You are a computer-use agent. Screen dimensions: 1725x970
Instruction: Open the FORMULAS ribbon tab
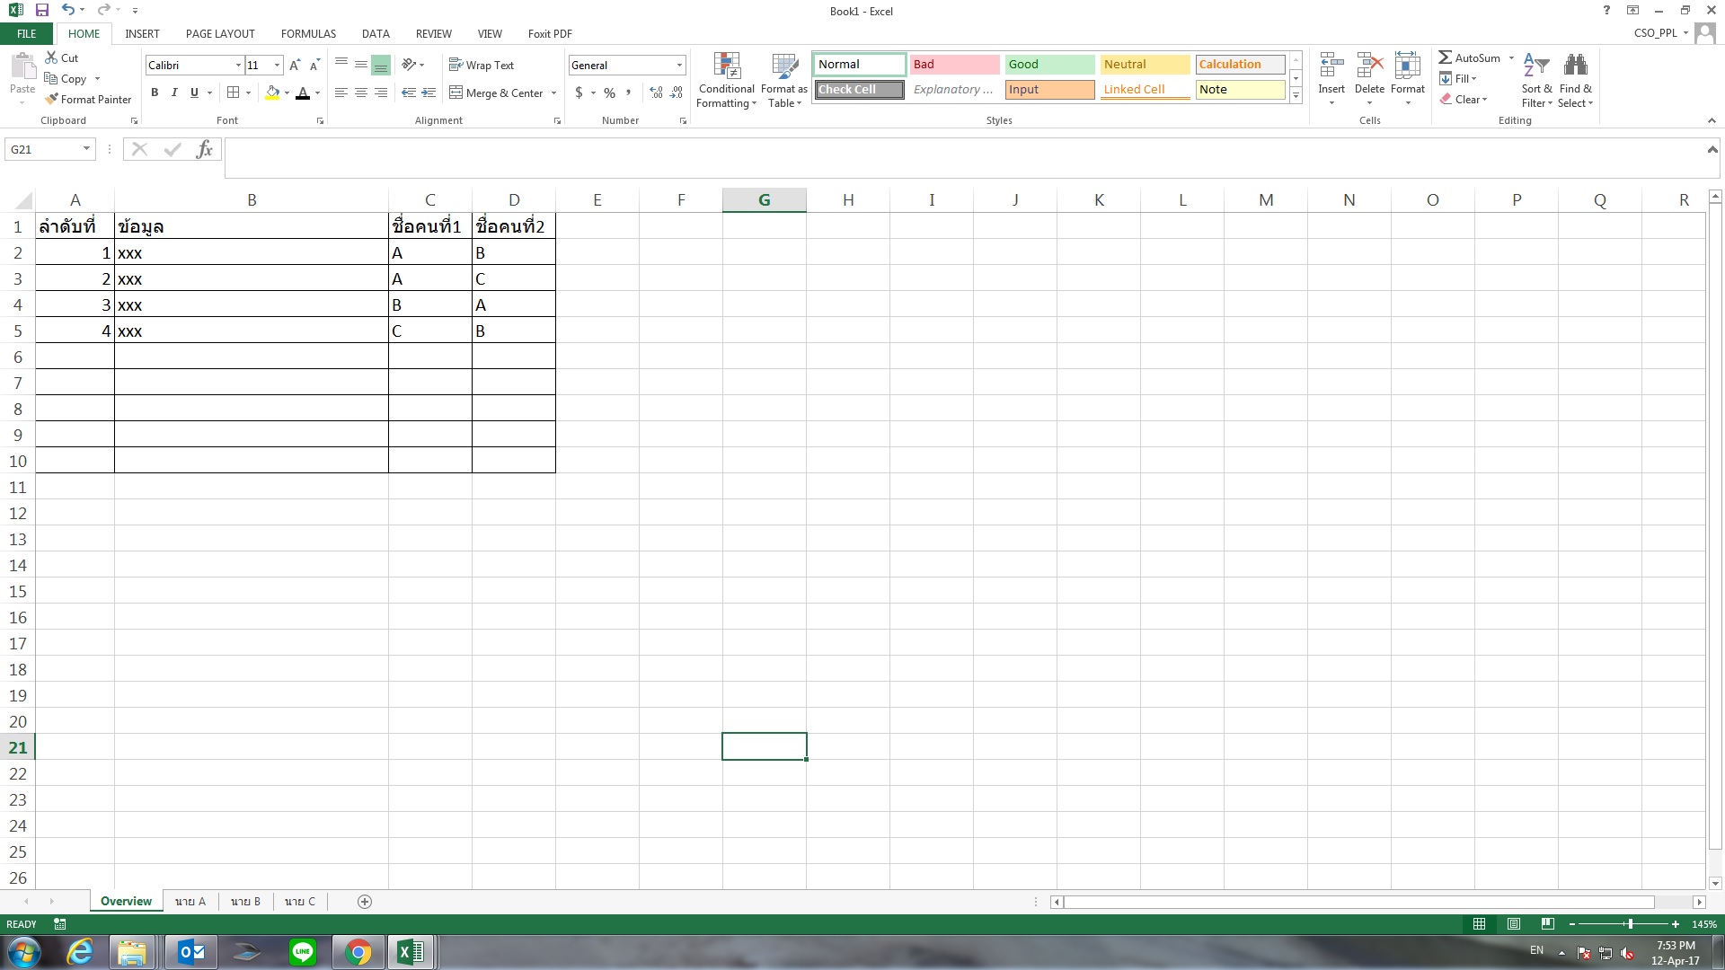coord(308,33)
